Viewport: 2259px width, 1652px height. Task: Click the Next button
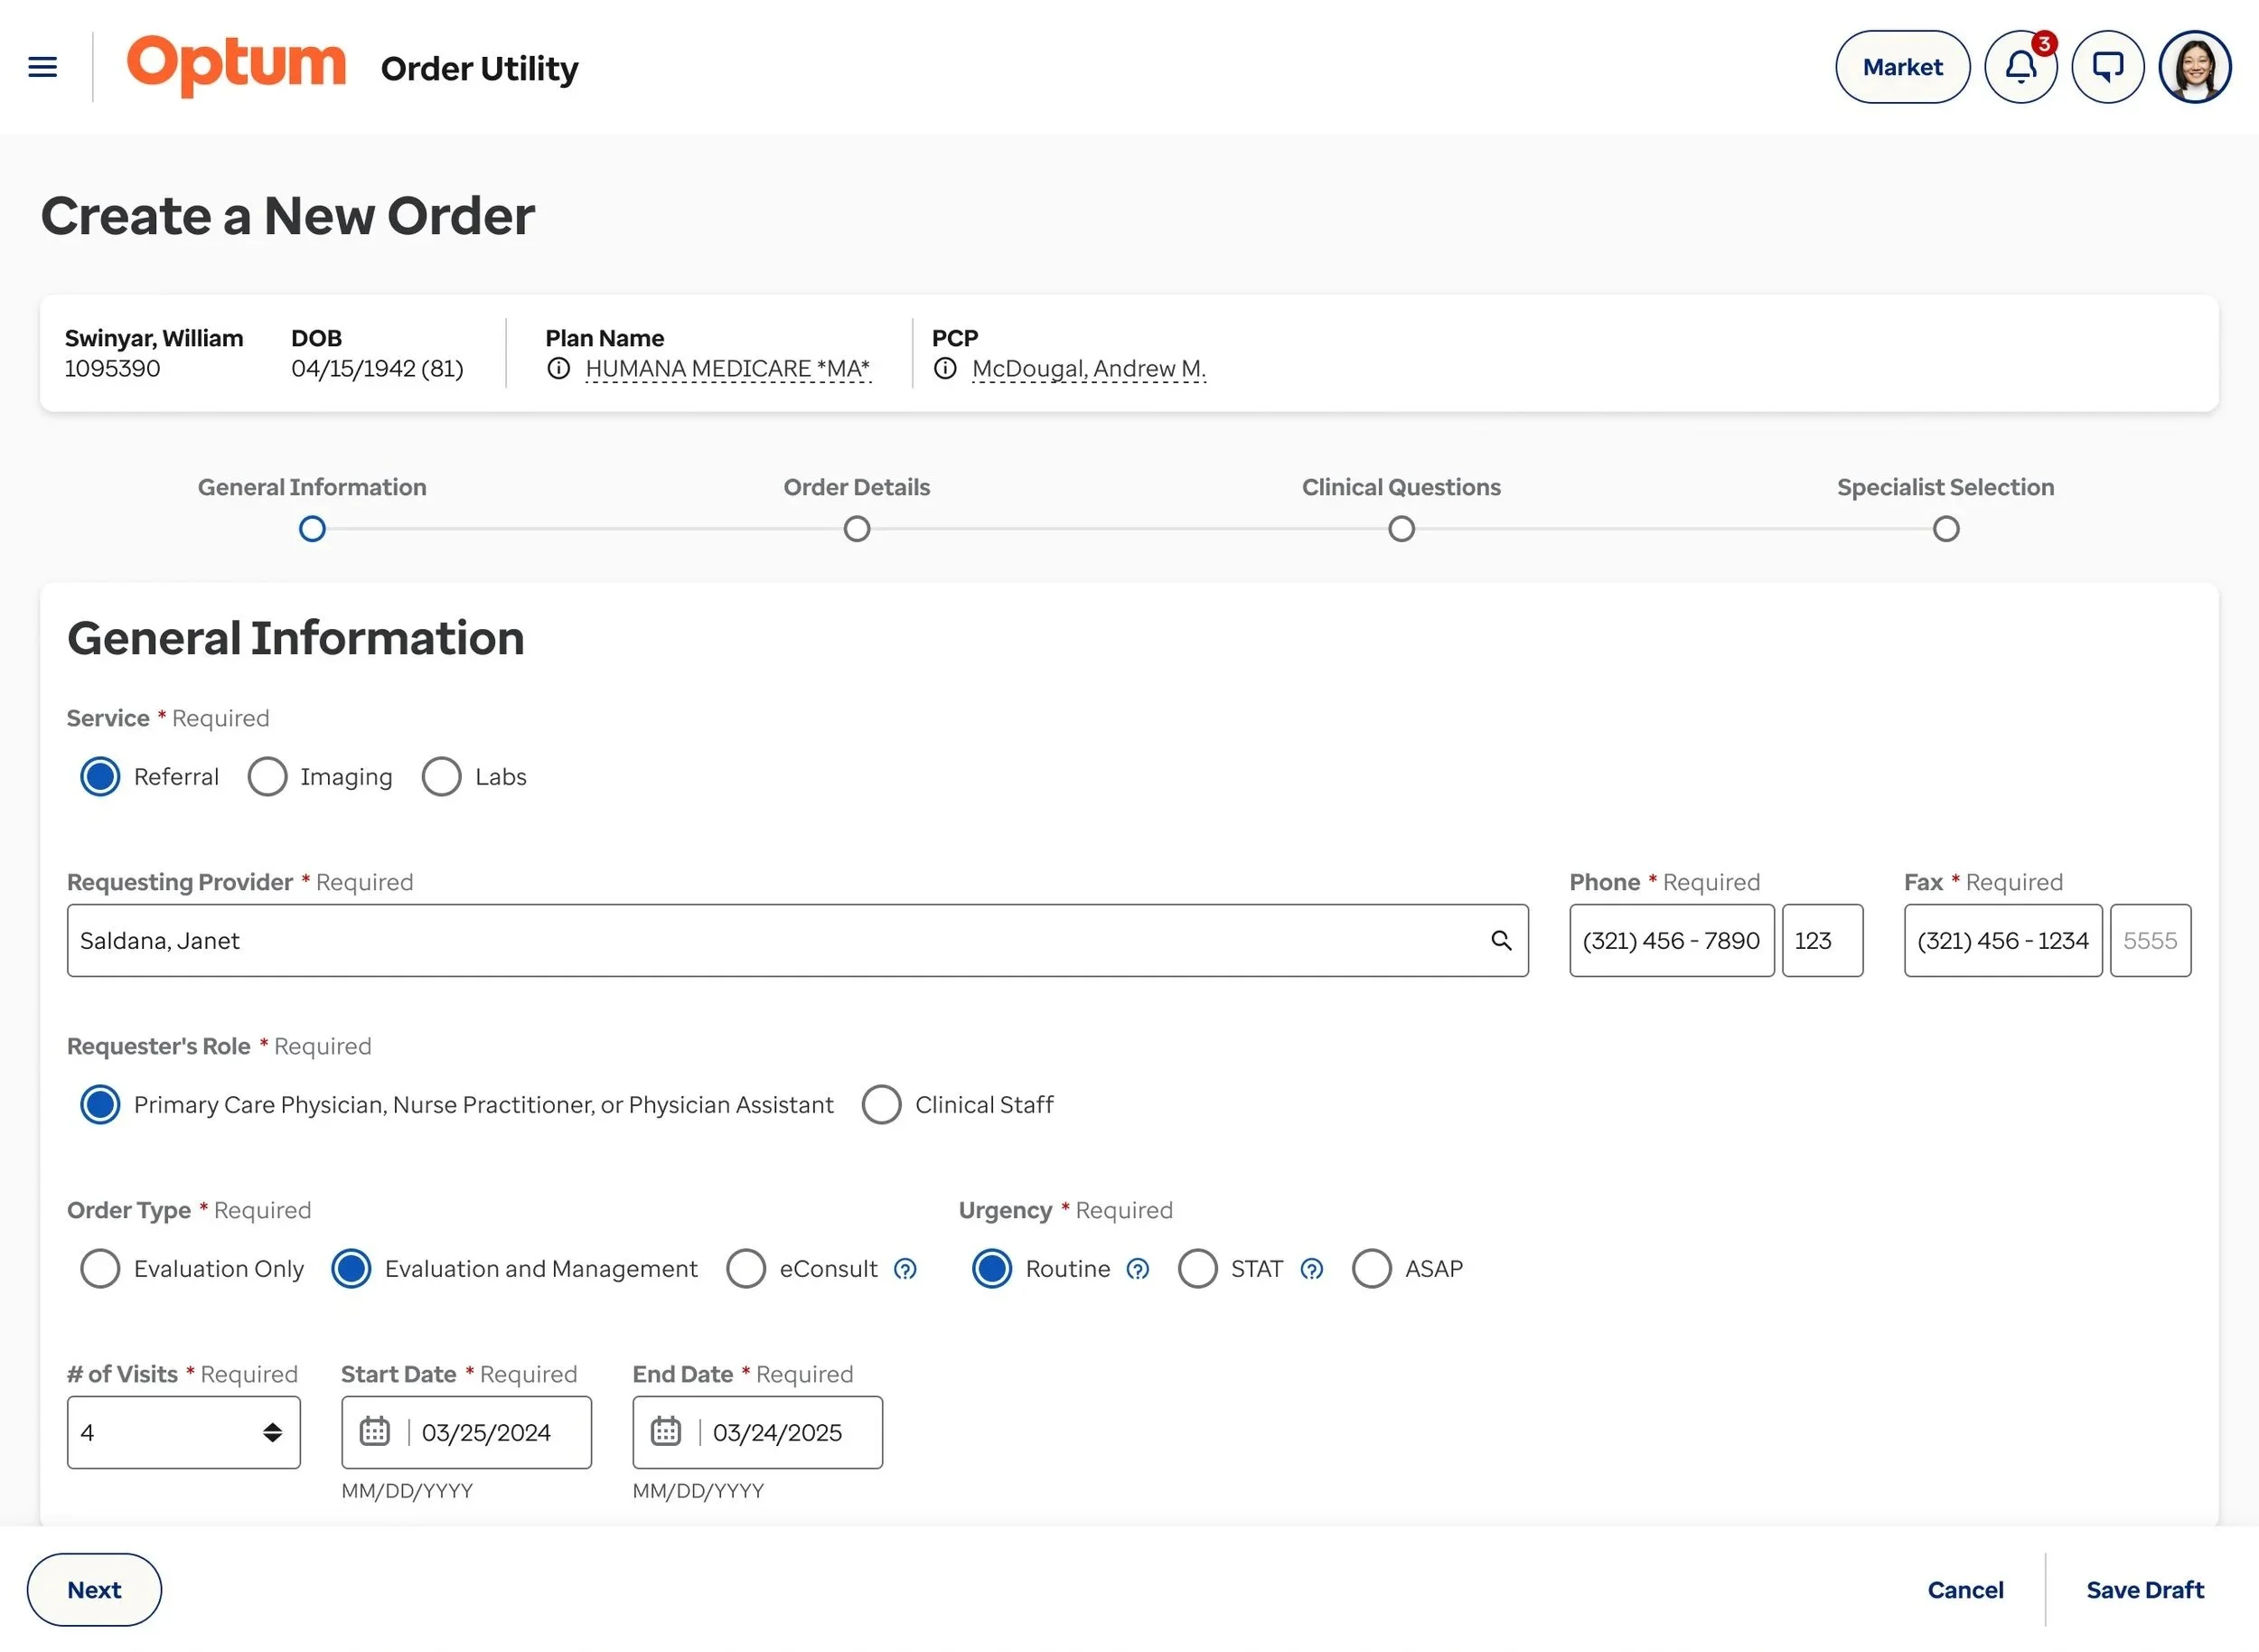tap(94, 1589)
